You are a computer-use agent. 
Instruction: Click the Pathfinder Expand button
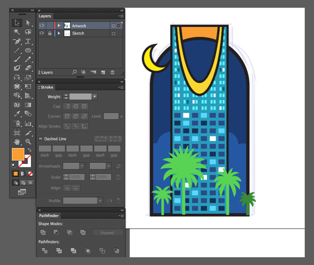tap(107, 233)
